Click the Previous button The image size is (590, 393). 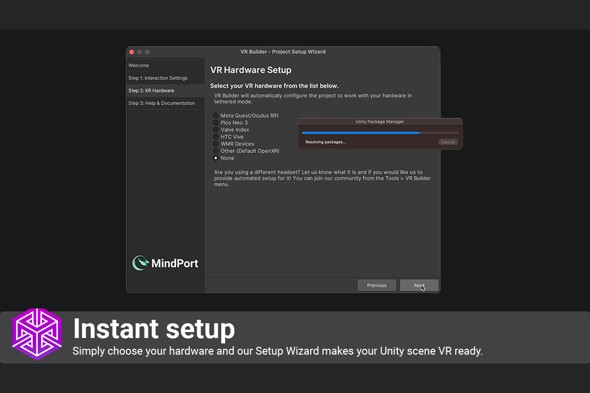[377, 285]
